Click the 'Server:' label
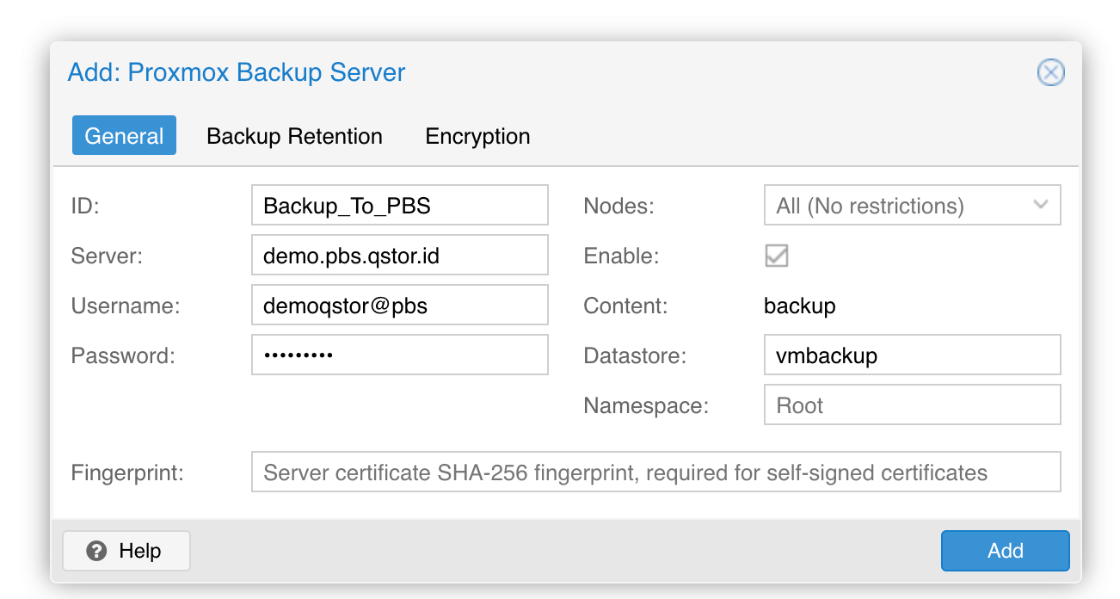Screen dimensions: 1120x599 click(x=107, y=256)
